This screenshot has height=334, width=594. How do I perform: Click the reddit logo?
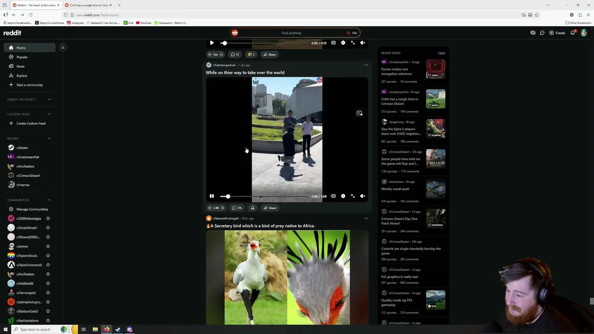pyautogui.click(x=13, y=33)
